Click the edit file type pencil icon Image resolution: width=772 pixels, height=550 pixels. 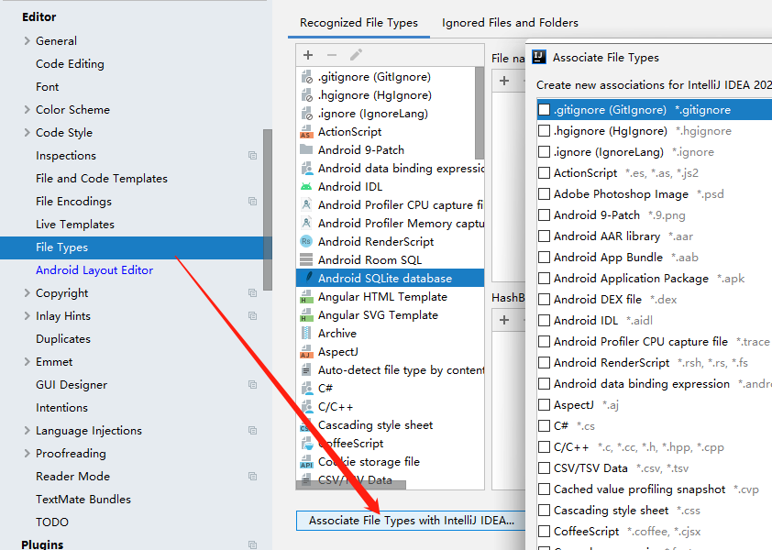(x=356, y=55)
